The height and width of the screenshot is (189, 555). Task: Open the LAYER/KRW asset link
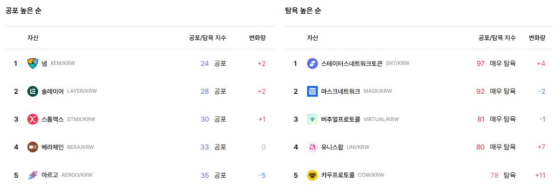(x=69, y=91)
